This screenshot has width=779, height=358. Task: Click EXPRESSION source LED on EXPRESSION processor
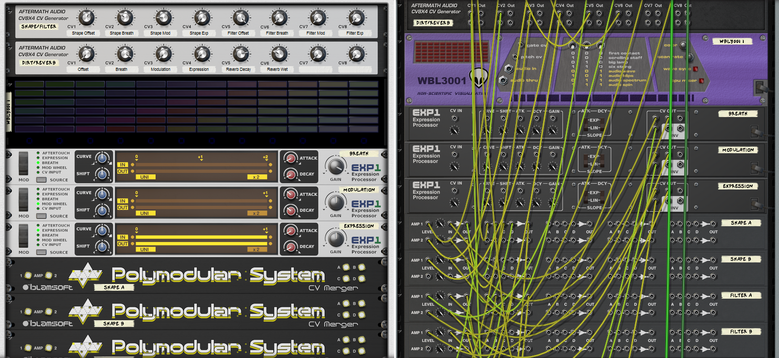[x=38, y=230]
